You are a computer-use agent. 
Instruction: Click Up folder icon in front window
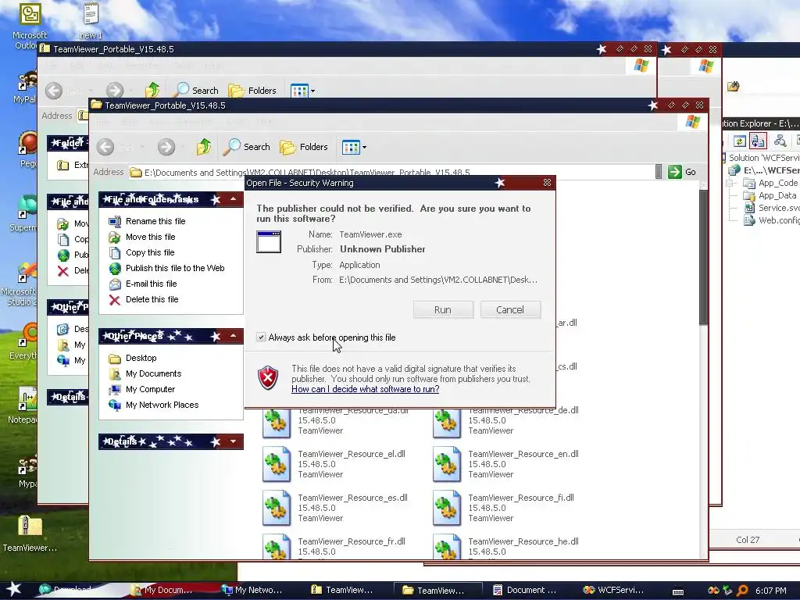tap(204, 147)
